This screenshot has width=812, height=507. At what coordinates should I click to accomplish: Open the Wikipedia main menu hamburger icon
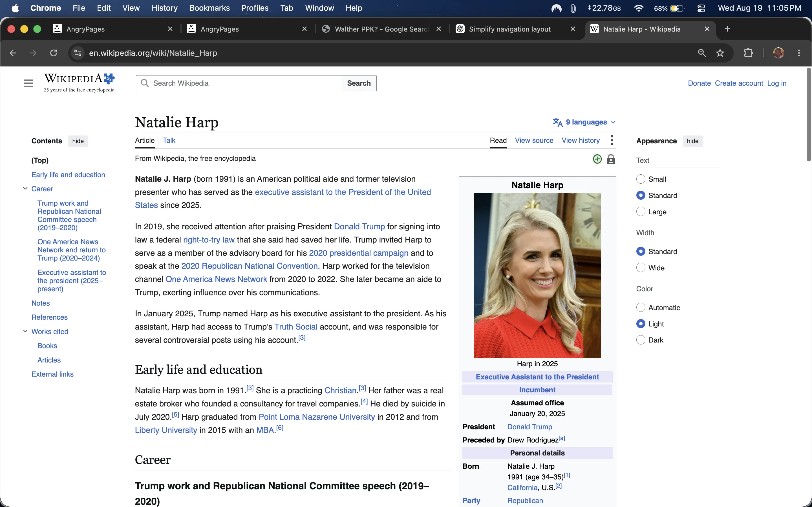click(x=28, y=83)
